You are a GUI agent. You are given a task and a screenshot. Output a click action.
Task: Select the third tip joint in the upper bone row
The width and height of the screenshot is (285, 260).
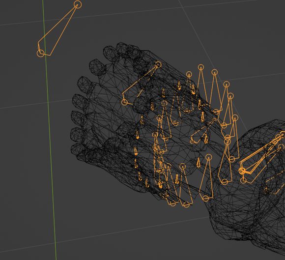pyautogui.click(x=215, y=72)
